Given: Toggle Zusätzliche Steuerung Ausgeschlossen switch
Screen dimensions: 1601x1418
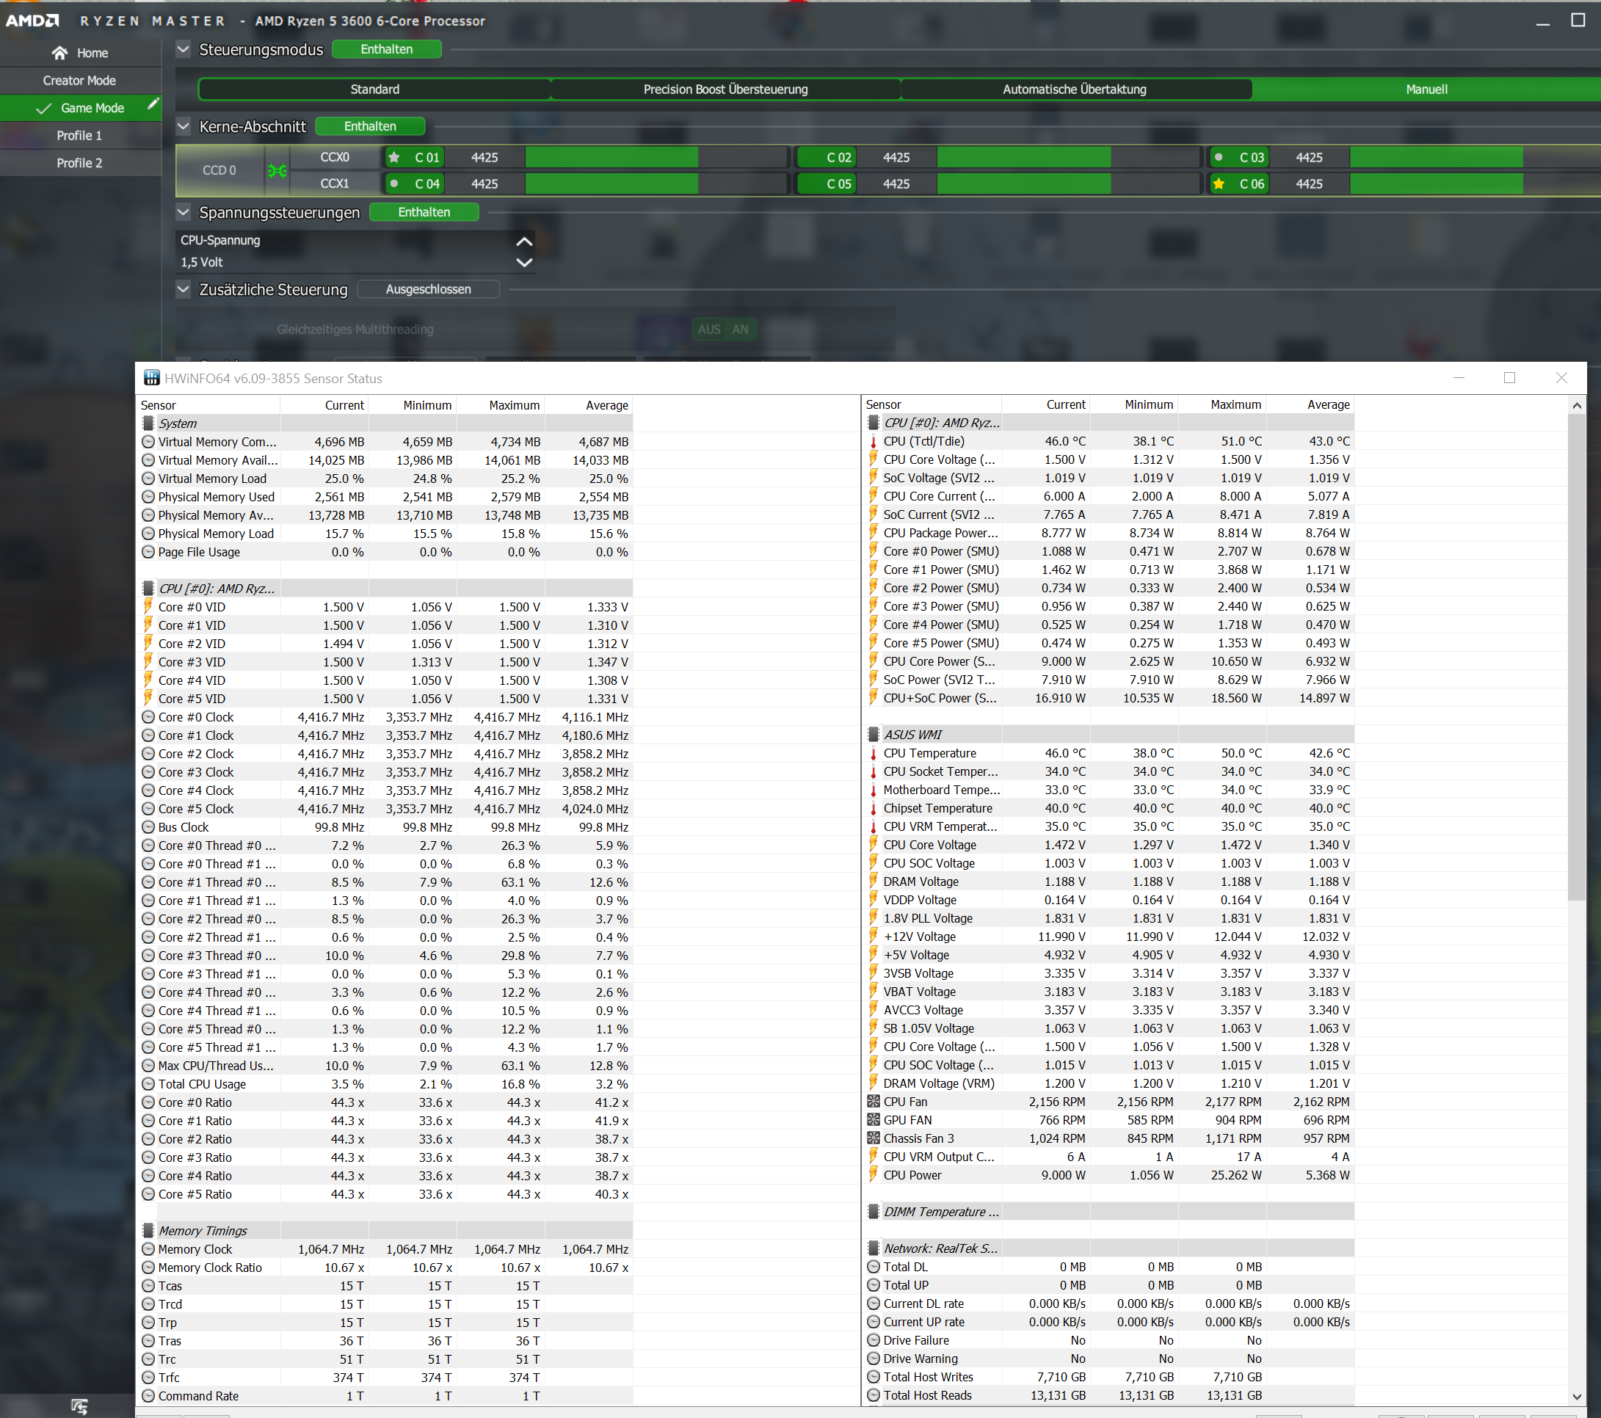Looking at the screenshot, I should 428,290.
